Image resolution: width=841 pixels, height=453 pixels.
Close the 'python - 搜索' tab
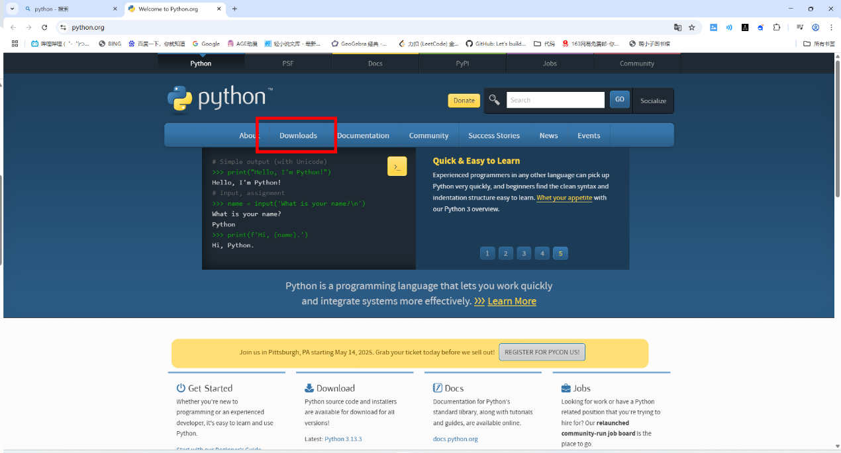tap(115, 9)
